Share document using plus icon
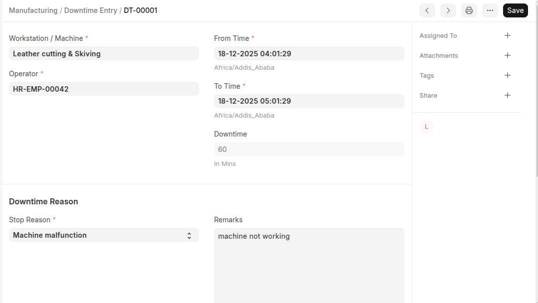 pos(508,95)
